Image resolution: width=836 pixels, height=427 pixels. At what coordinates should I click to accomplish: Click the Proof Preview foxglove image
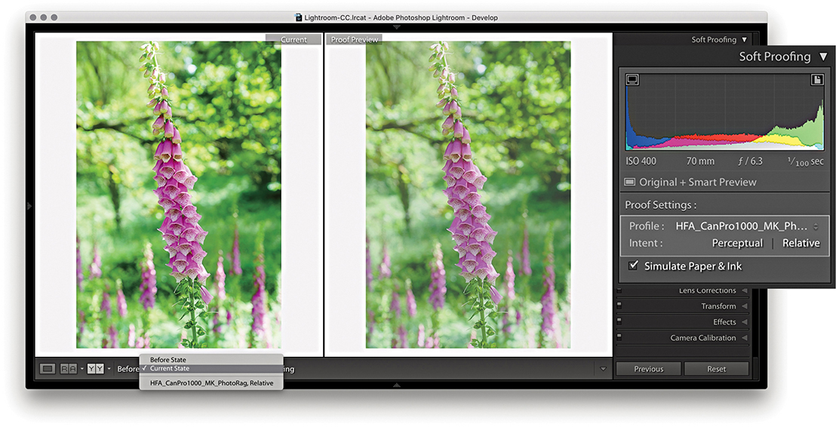click(x=468, y=195)
